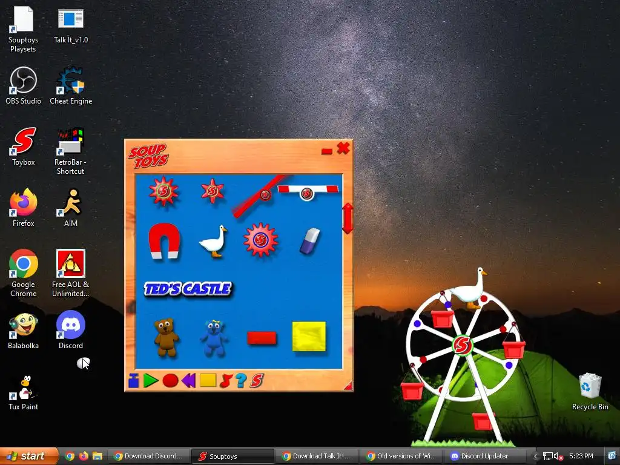Pick the blue teddy bear toy

tap(214, 338)
